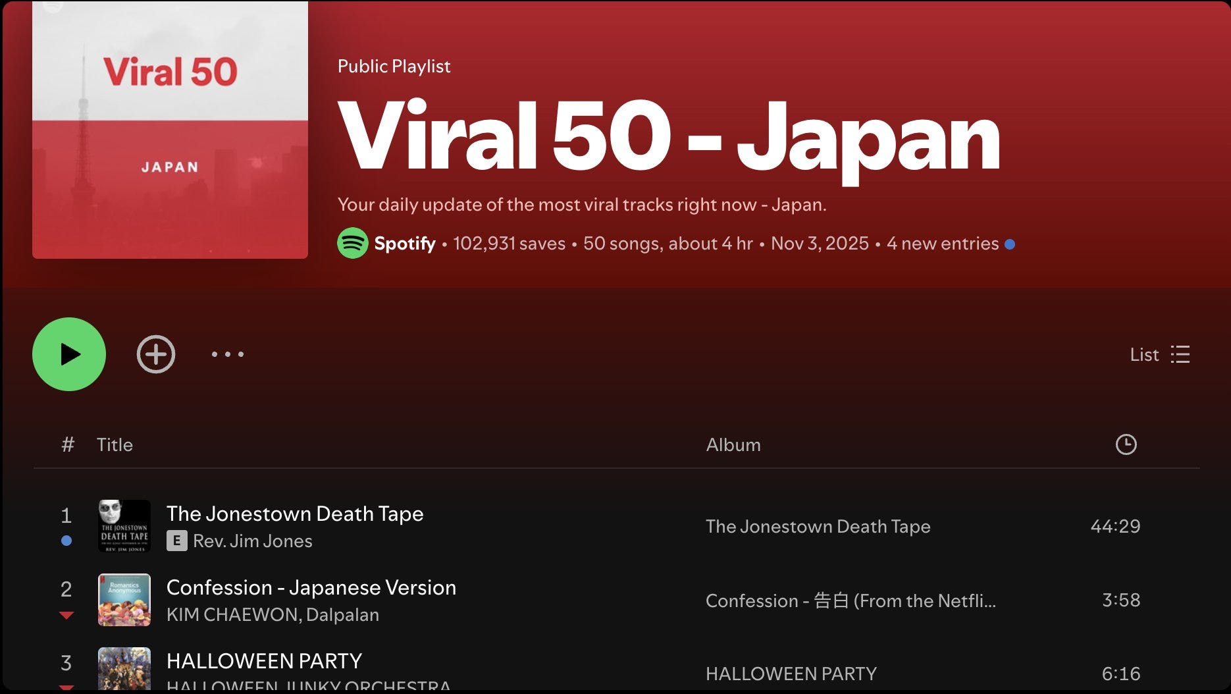This screenshot has width=1231, height=694.
Task: Click The Jonestown Death Tape album art
Action: (x=124, y=526)
